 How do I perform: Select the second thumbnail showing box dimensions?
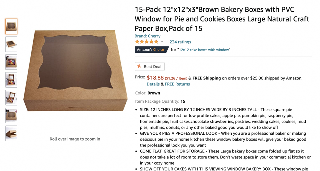11,44
